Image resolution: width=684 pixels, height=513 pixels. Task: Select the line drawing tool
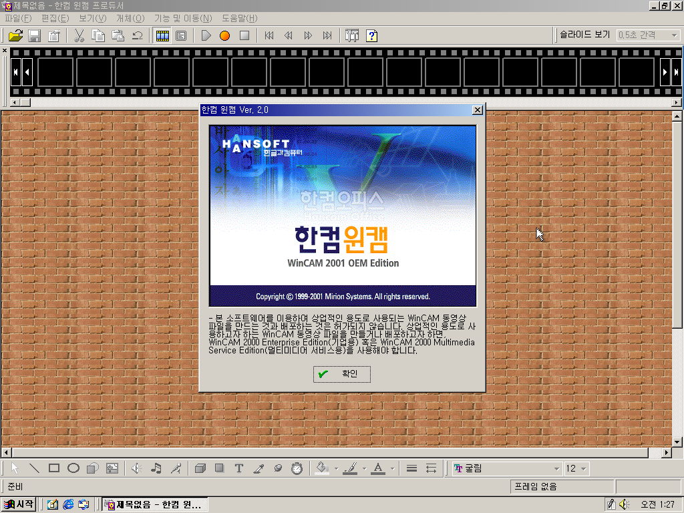35,468
